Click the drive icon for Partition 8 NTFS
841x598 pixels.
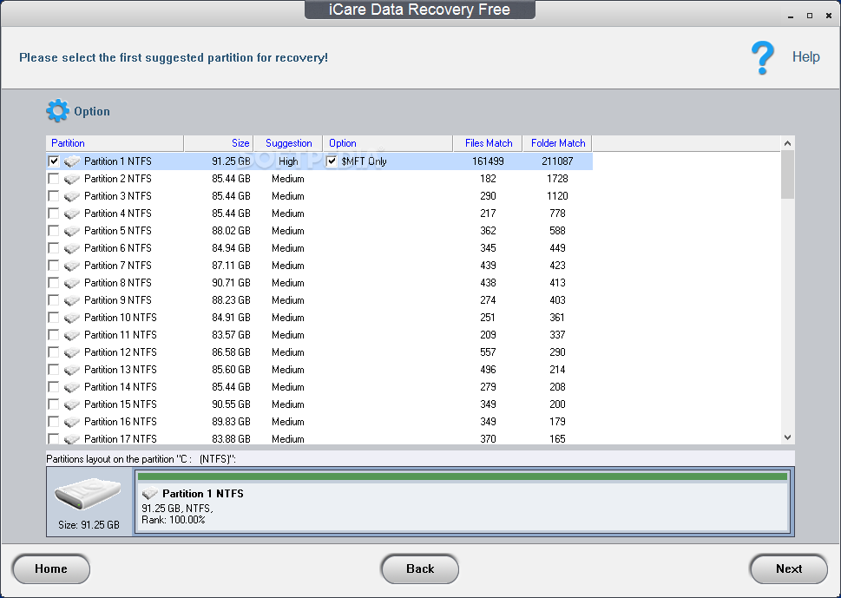pos(72,283)
